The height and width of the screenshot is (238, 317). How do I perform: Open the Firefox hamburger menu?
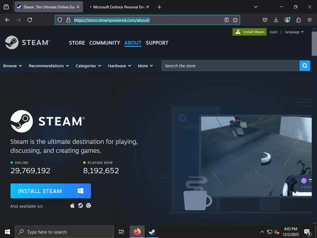coord(310,20)
